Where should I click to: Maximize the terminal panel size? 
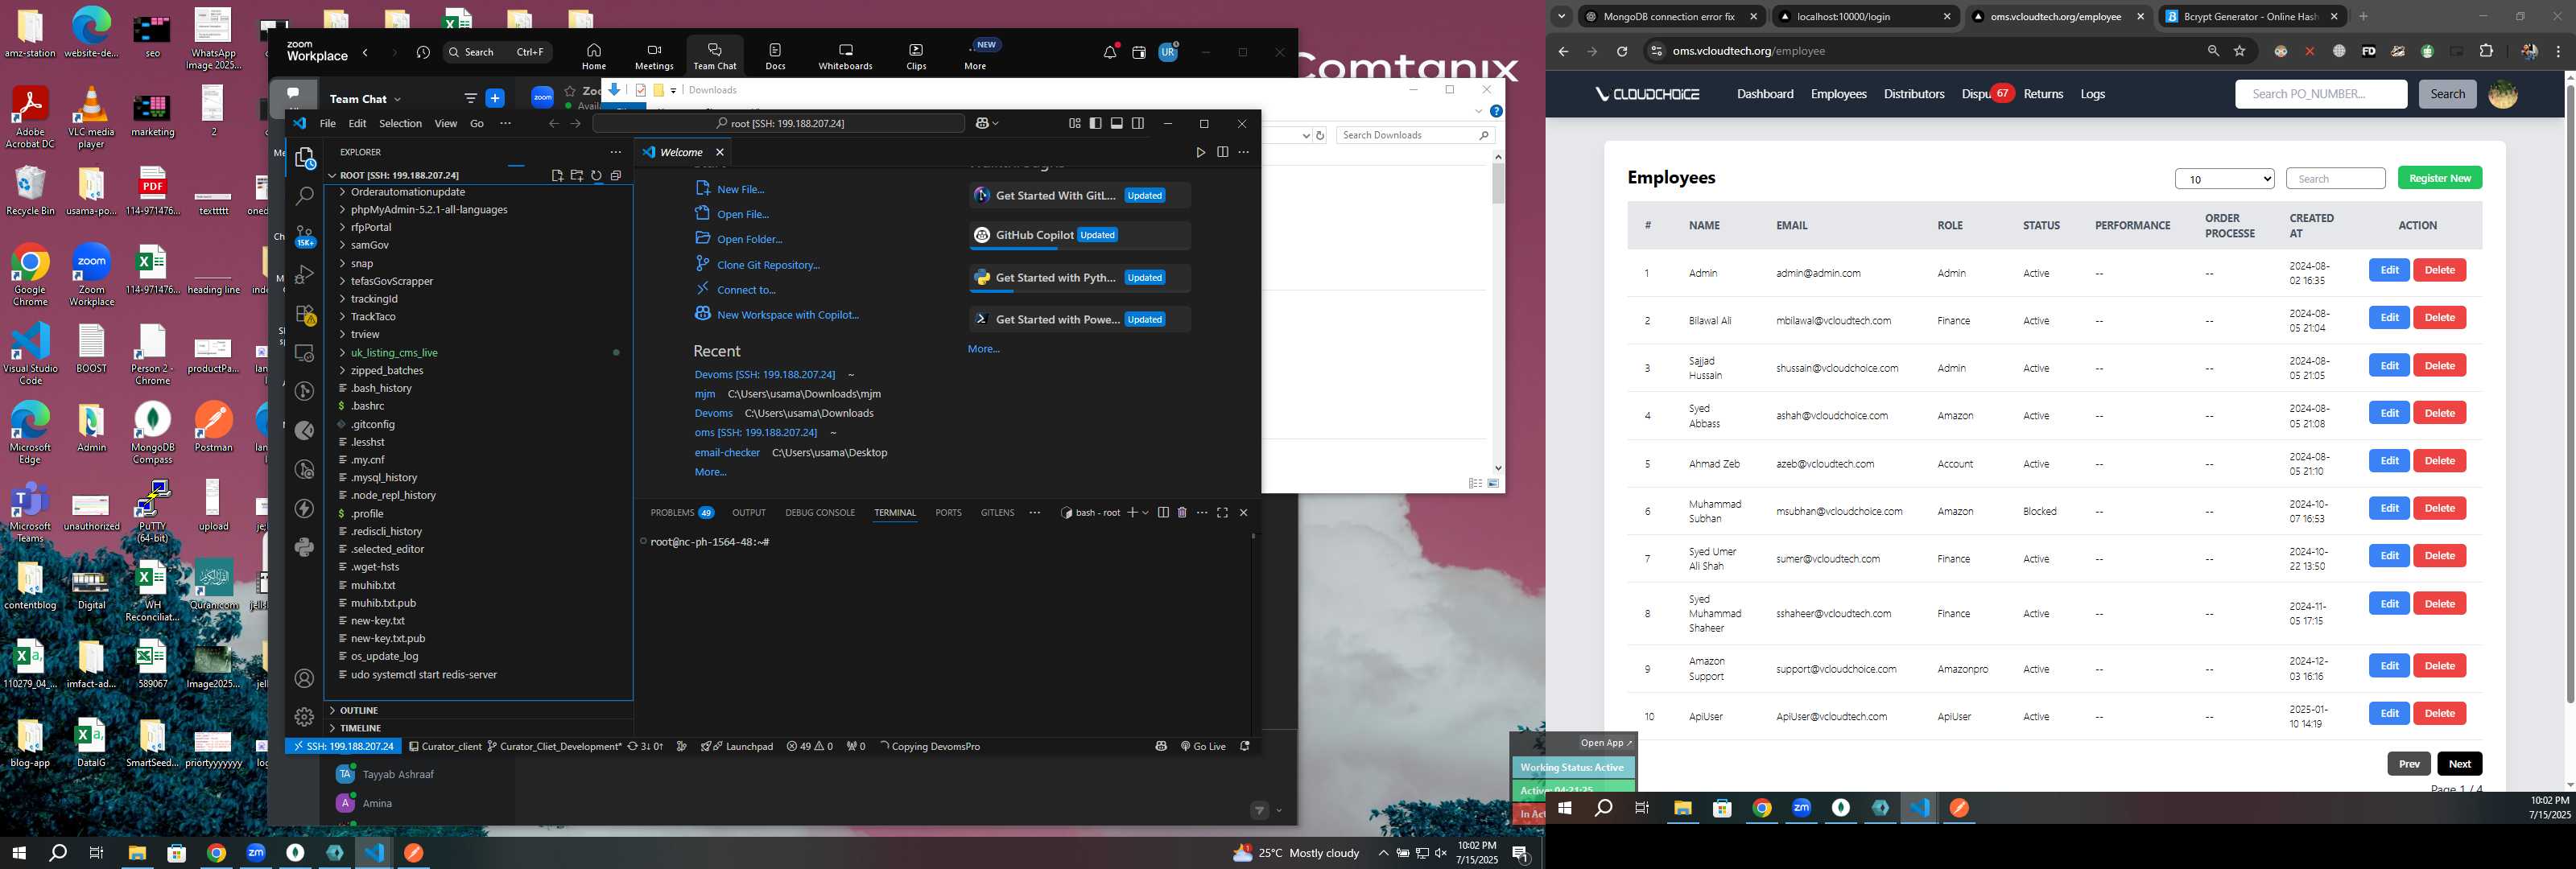pos(1222,512)
